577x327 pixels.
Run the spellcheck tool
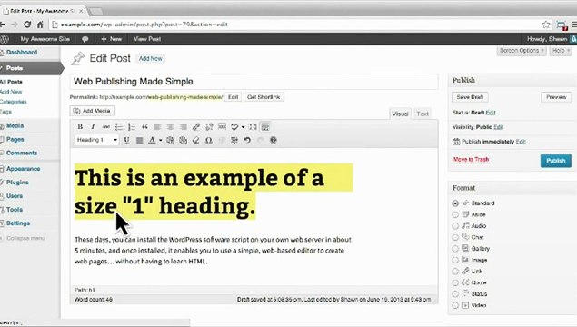234,127
